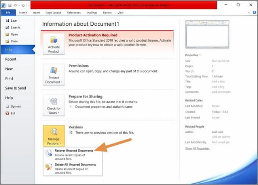Choose Recover Unsaved Documents menu entry
The image size is (258, 185).
point(72,154)
